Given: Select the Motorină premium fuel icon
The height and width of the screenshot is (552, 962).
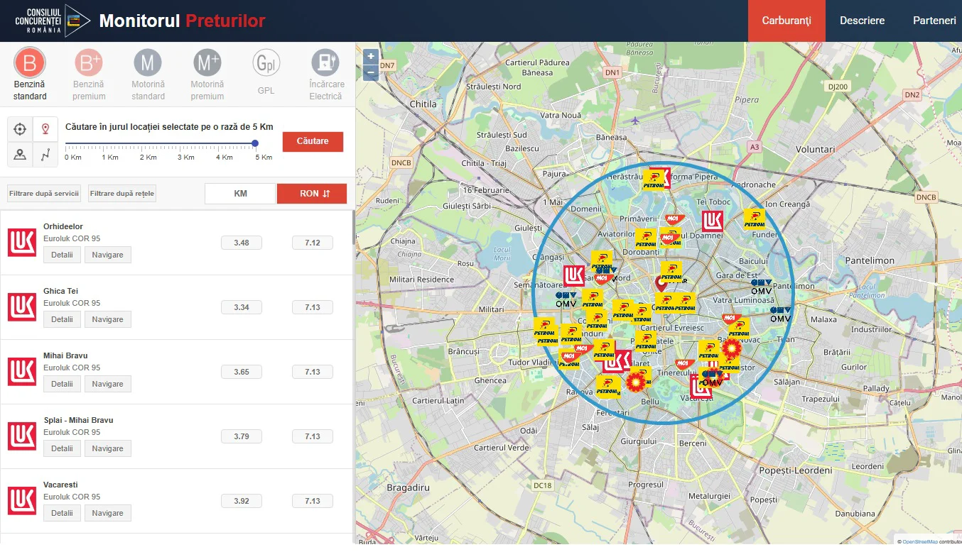Looking at the screenshot, I should (207, 63).
